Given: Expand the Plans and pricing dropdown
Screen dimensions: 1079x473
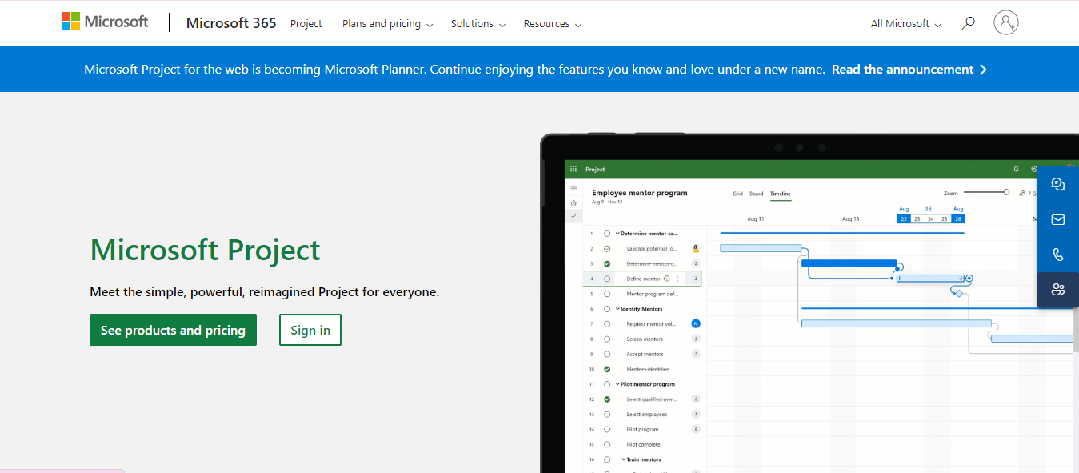Looking at the screenshot, I should [x=387, y=24].
